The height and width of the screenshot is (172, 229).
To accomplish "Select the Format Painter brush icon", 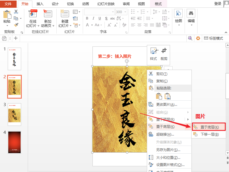I will [x=16, y=25].
